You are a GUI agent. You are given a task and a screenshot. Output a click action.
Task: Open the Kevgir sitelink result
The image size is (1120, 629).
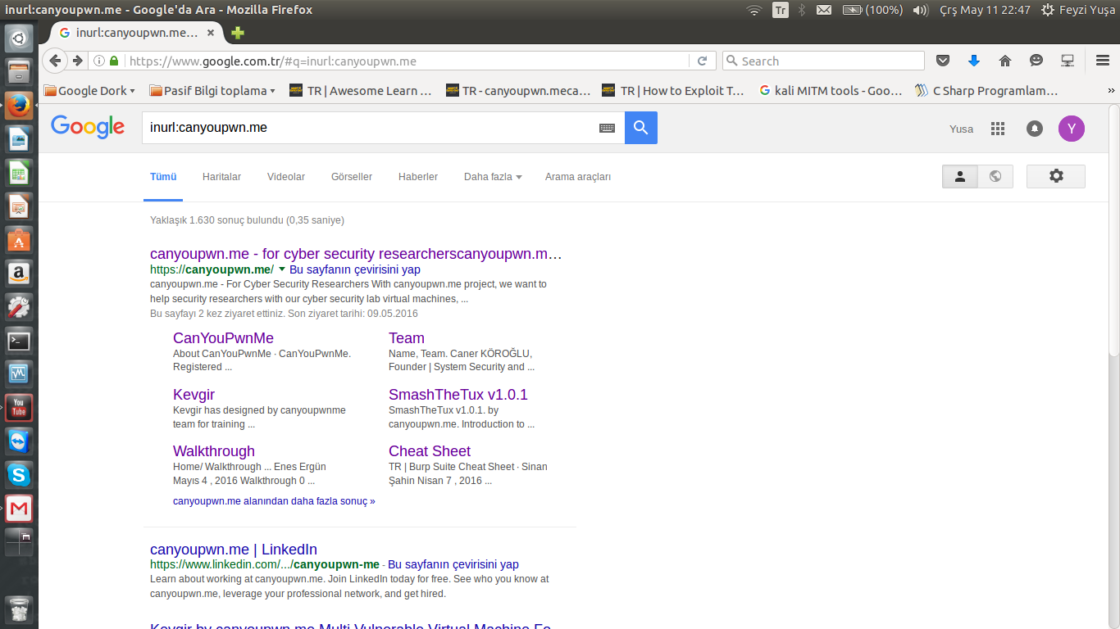pyautogui.click(x=193, y=395)
